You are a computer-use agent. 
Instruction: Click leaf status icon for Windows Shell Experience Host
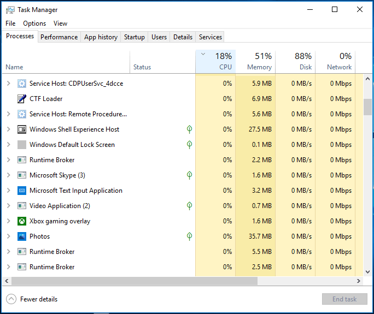tap(189, 129)
